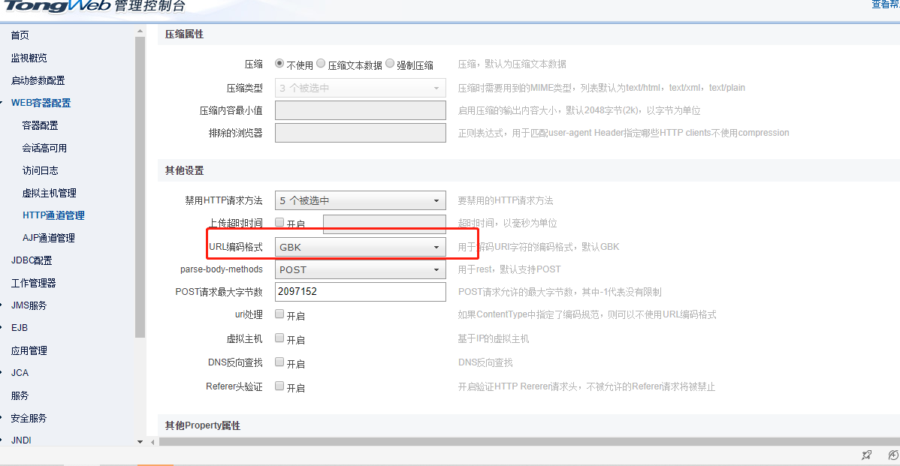The width and height of the screenshot is (900, 466).
Task: Click the rocket accelerator icon in status bar
Action: pyautogui.click(x=866, y=455)
